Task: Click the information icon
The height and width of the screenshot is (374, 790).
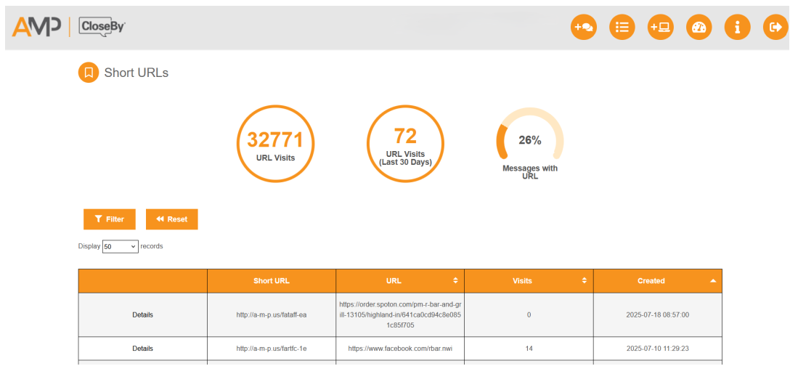Action: pos(737,28)
